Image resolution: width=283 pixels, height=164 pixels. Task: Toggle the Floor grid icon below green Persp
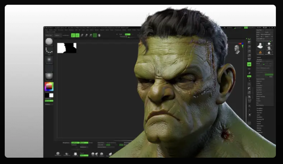[x=249, y=69]
